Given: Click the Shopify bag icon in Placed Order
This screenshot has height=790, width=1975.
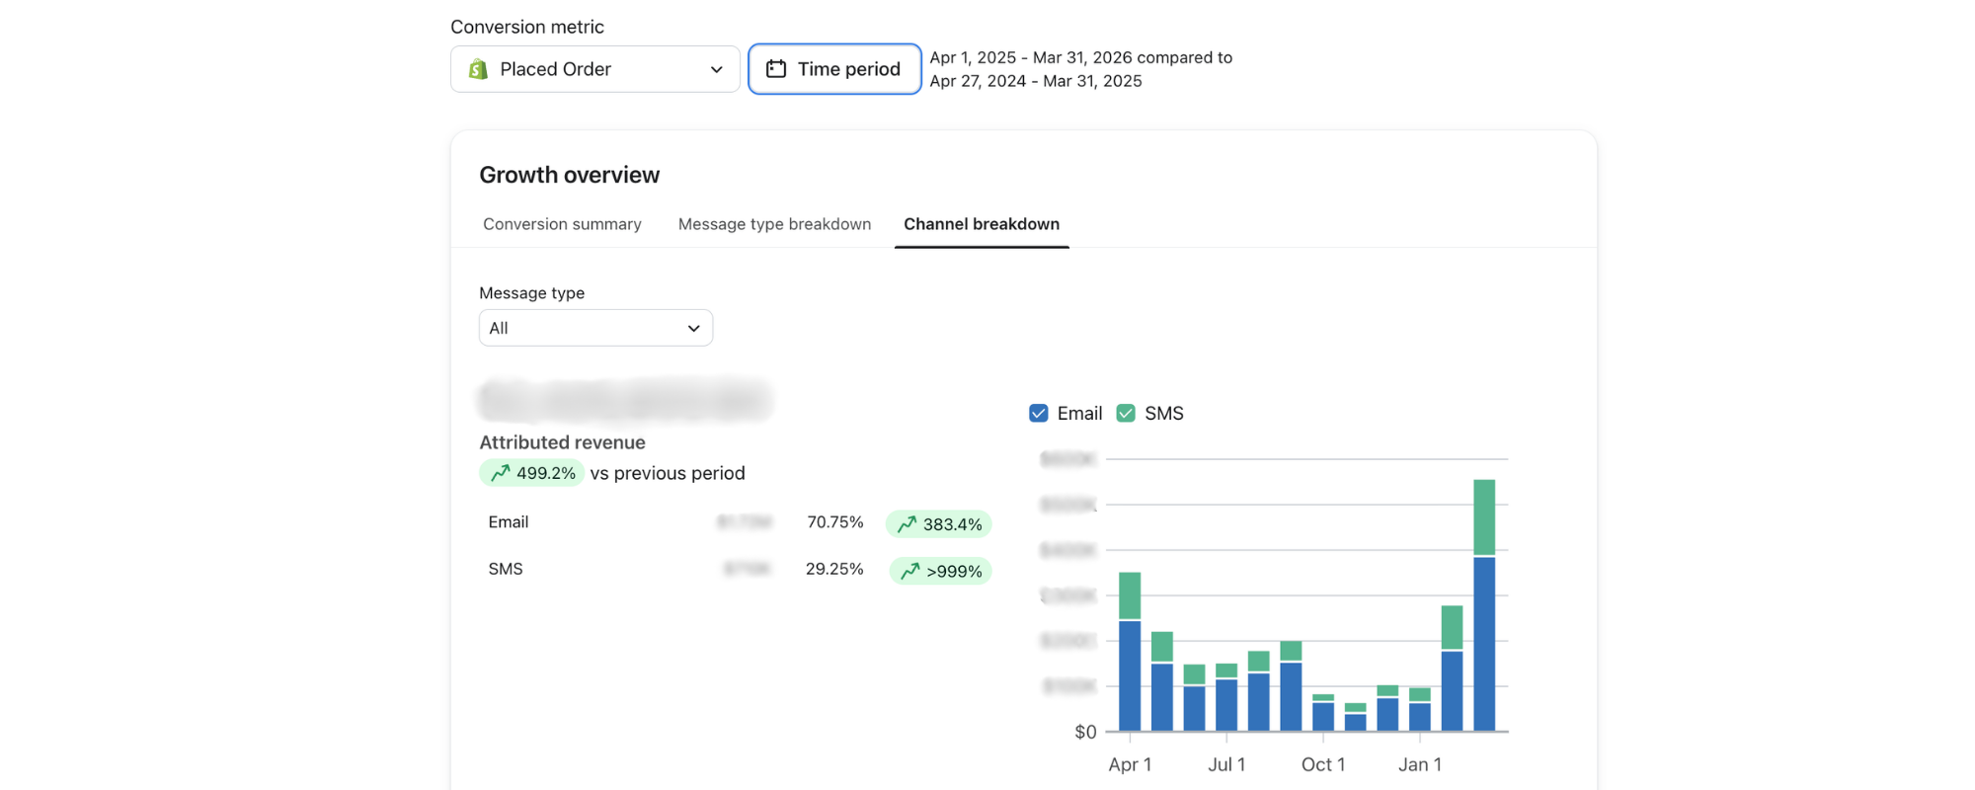Looking at the screenshot, I should coord(479,69).
